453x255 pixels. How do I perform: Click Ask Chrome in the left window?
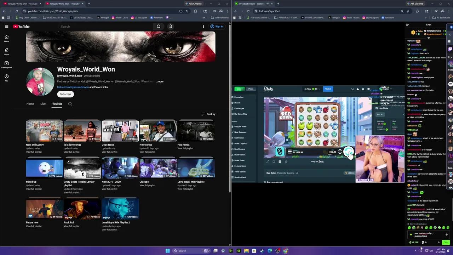pos(193,4)
